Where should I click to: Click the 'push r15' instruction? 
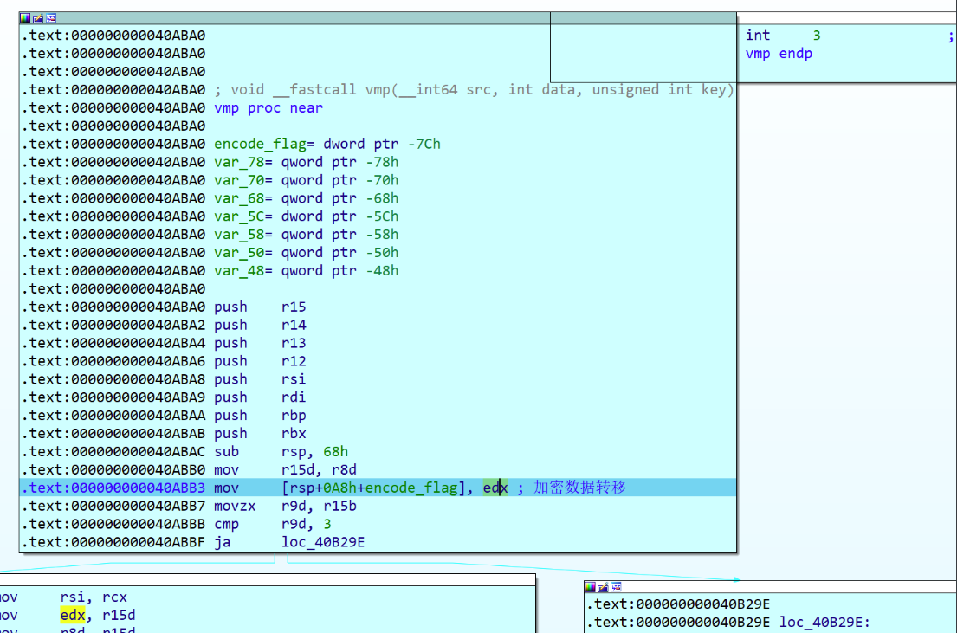[x=260, y=307]
